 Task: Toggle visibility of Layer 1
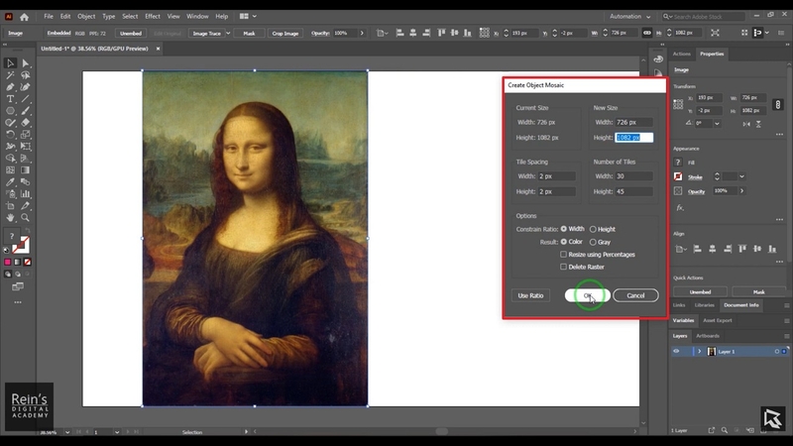[678, 352]
